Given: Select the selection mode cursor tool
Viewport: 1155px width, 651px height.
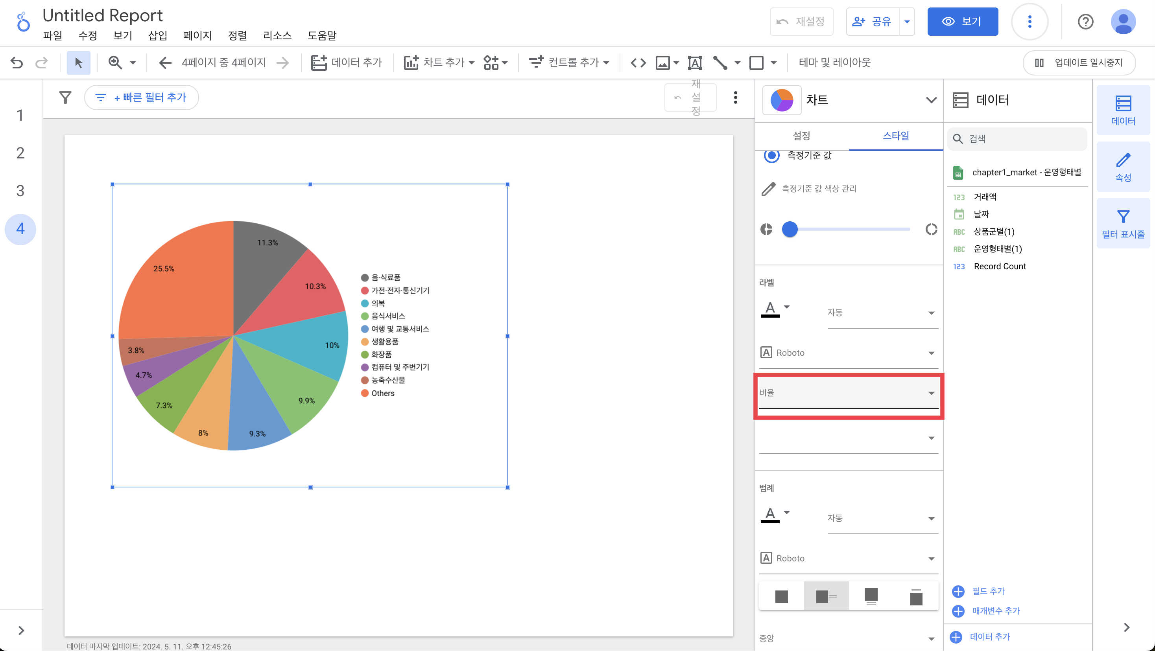Looking at the screenshot, I should pyautogui.click(x=78, y=63).
